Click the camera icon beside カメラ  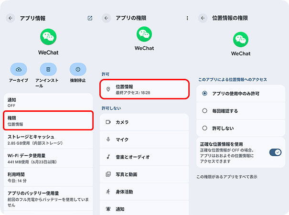[x=108, y=122]
